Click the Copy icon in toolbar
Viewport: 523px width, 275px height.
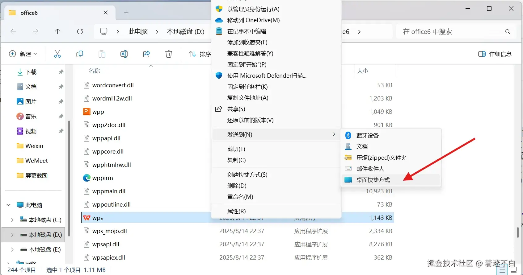(80, 54)
